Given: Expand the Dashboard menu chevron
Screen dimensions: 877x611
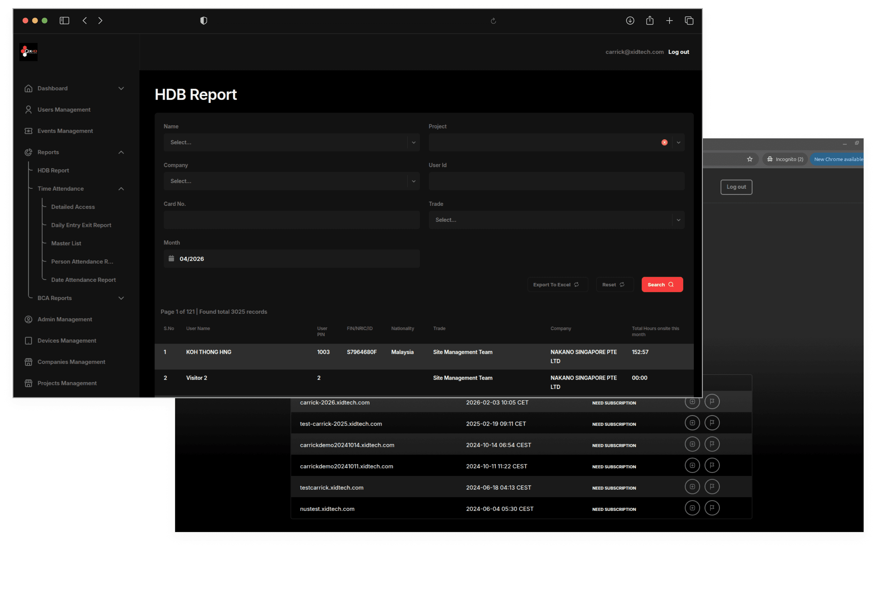Looking at the screenshot, I should tap(121, 89).
